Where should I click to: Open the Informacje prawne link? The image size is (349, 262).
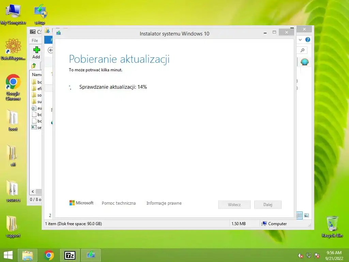(x=164, y=203)
